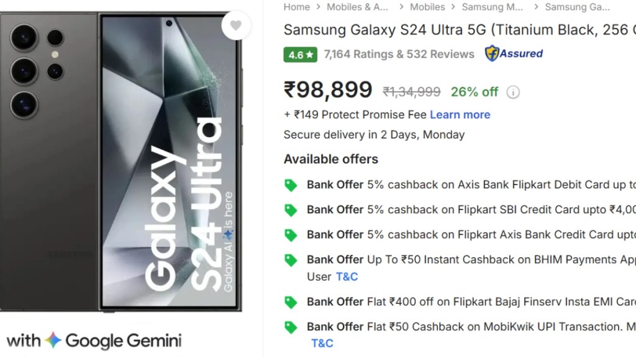
Task: Click tag icon beside SBI Credit Card offer
Action: pyautogui.click(x=291, y=210)
